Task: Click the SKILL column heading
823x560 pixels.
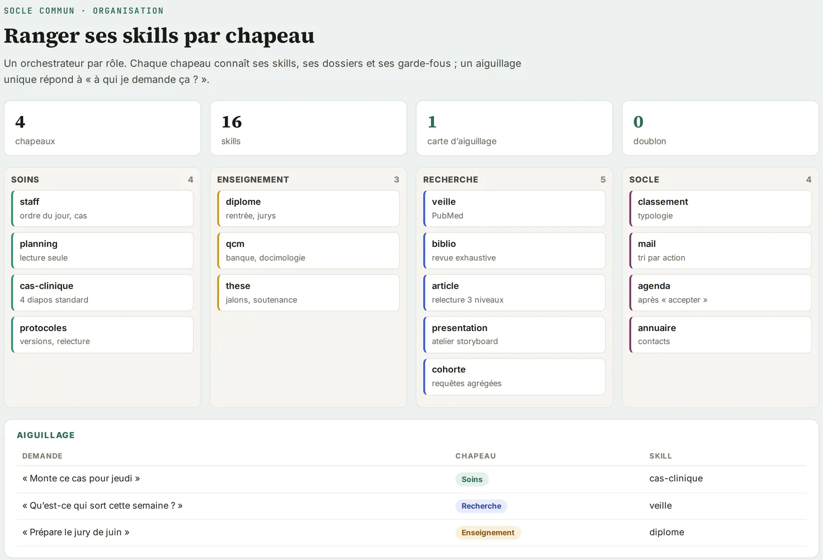Action: point(660,456)
